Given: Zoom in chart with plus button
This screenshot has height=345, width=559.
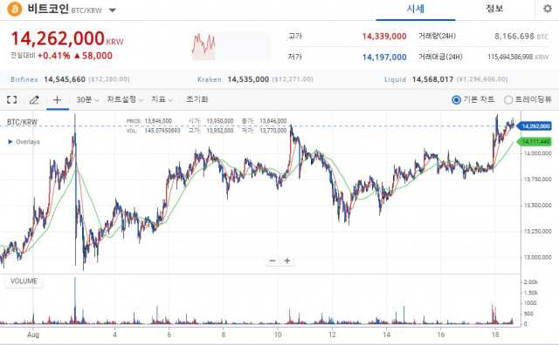Looking at the screenshot, I should pyautogui.click(x=287, y=260).
